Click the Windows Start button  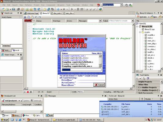(x=4, y=120)
